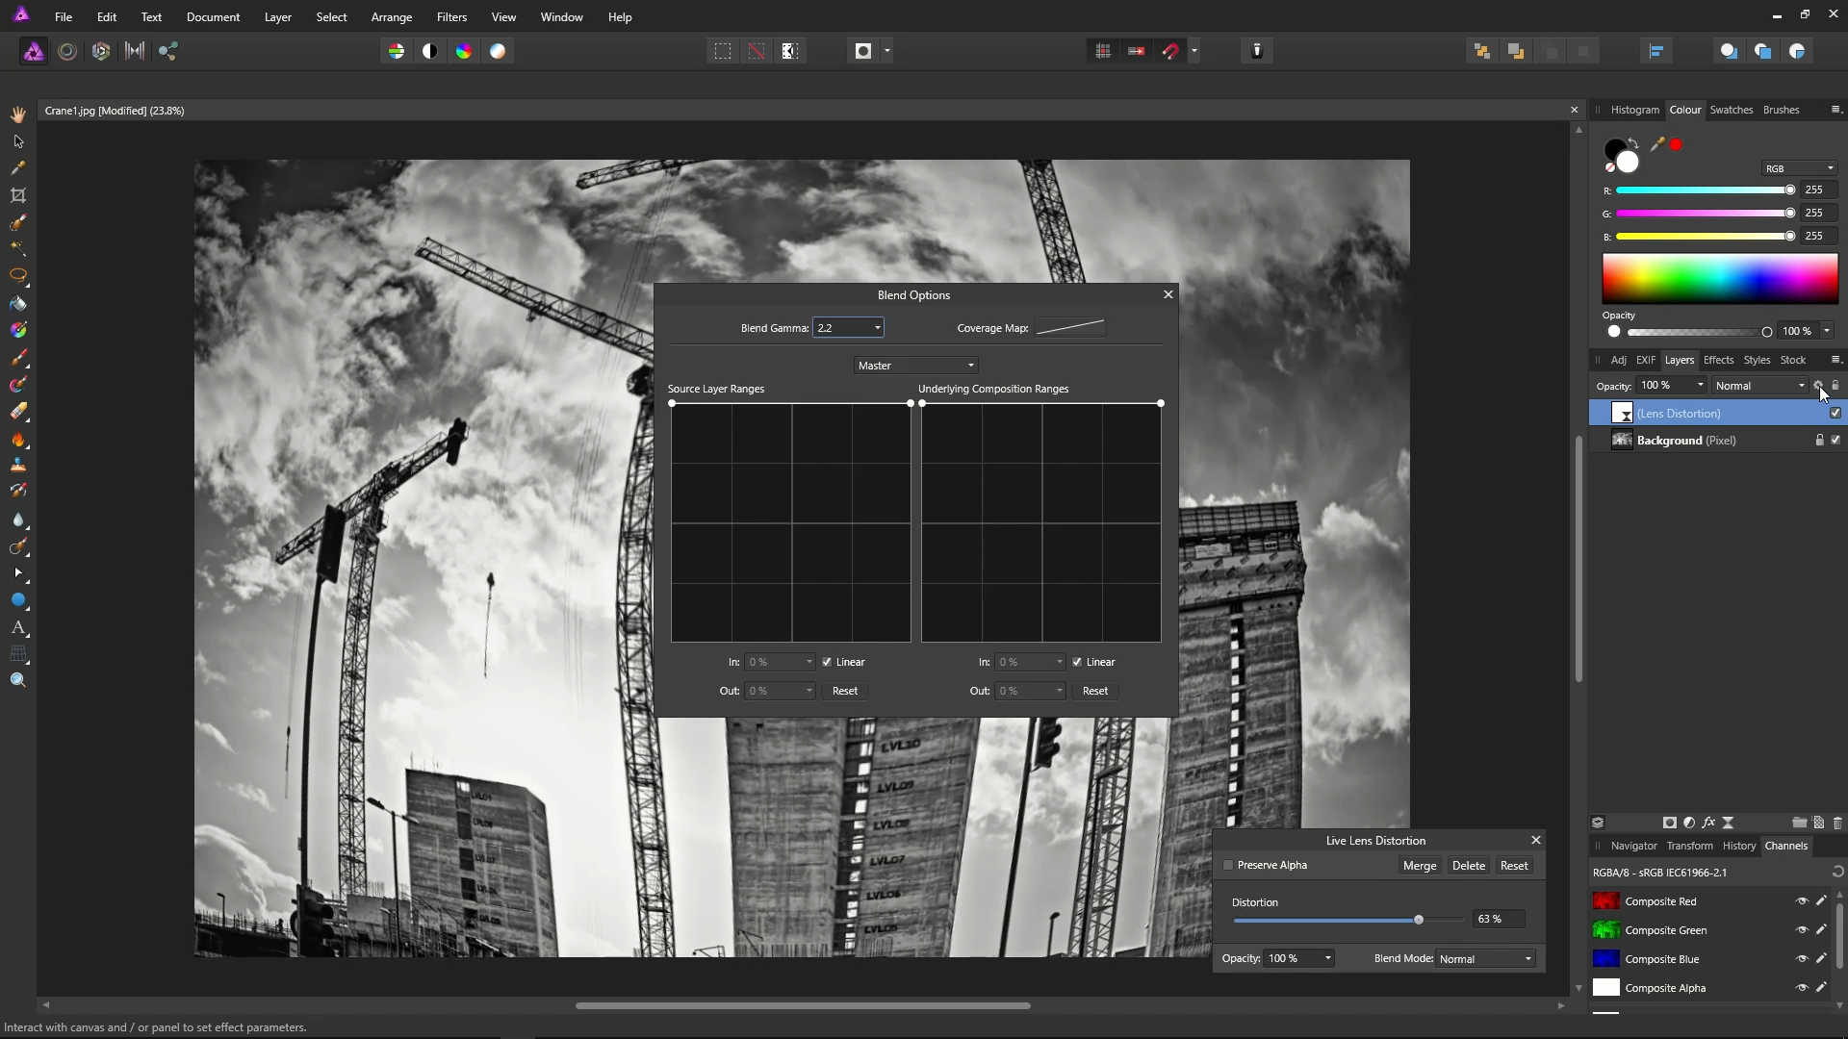
Task: Select the Artistic Text tool
Action: pos(17,627)
